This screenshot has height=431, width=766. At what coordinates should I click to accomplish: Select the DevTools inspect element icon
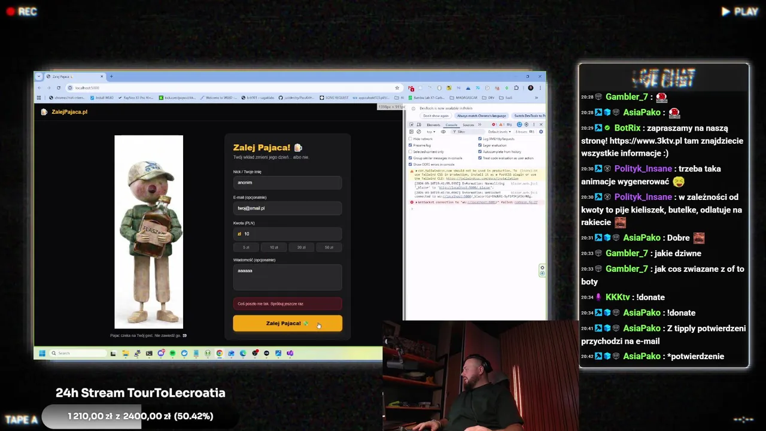(411, 125)
